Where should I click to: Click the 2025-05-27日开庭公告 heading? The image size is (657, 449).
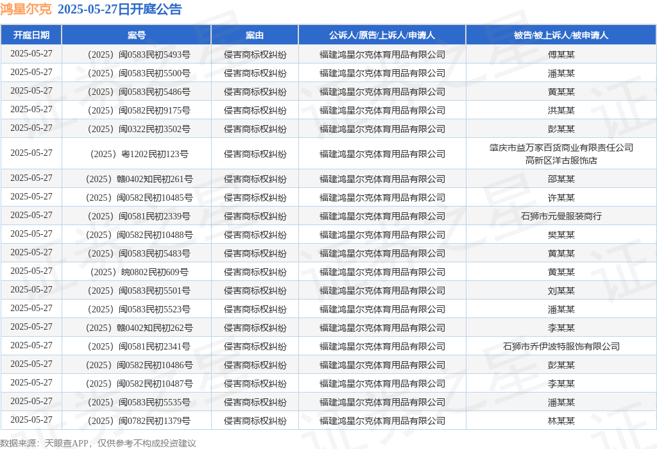pyautogui.click(x=119, y=9)
